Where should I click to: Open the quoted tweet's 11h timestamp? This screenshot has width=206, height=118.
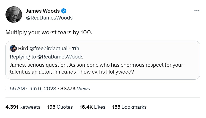[75, 49]
